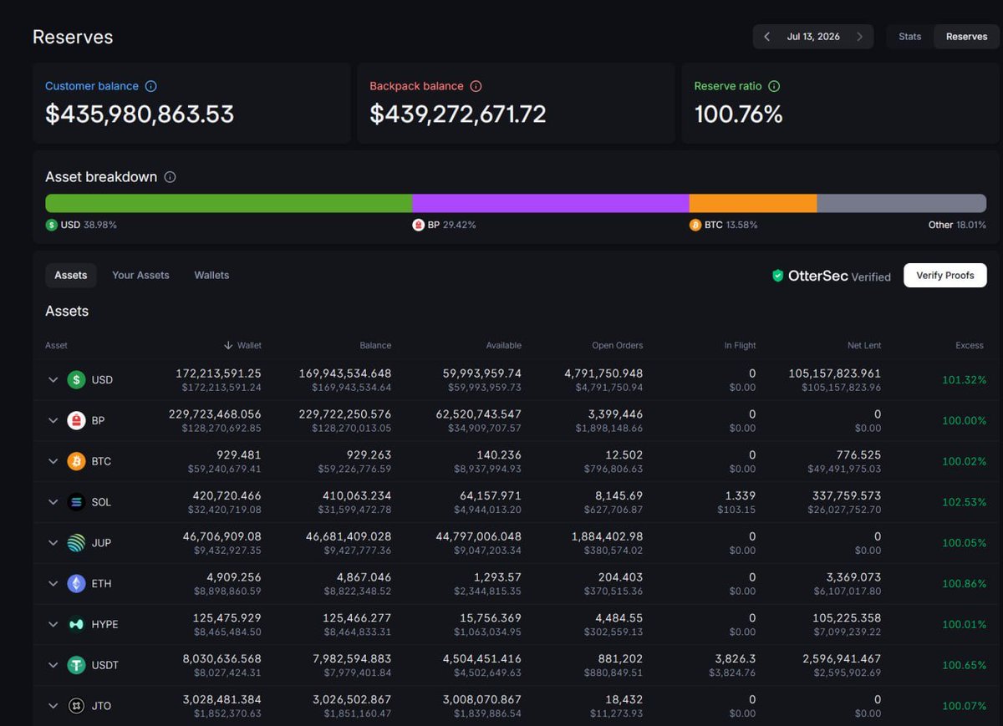Click orange BTC segment of breakdown bar
Screen dimensions: 1003x726
[x=753, y=203]
